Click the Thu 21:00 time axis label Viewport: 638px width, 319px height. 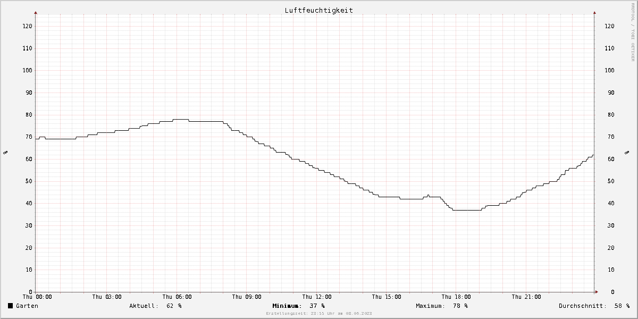pos(526,297)
